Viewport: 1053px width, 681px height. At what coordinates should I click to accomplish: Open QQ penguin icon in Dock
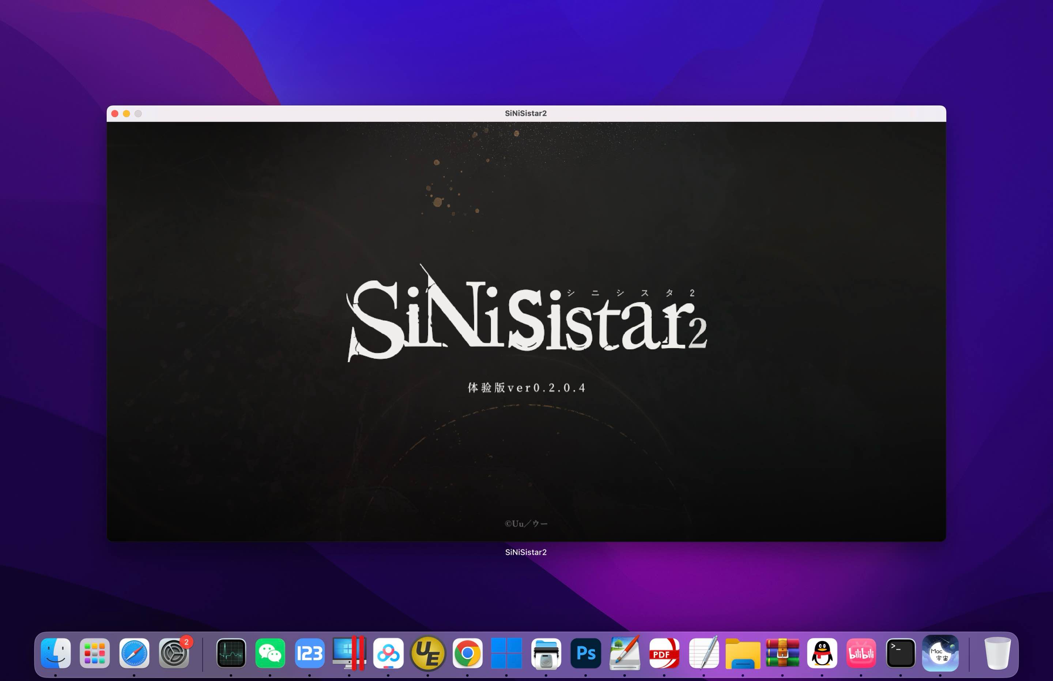[822, 653]
